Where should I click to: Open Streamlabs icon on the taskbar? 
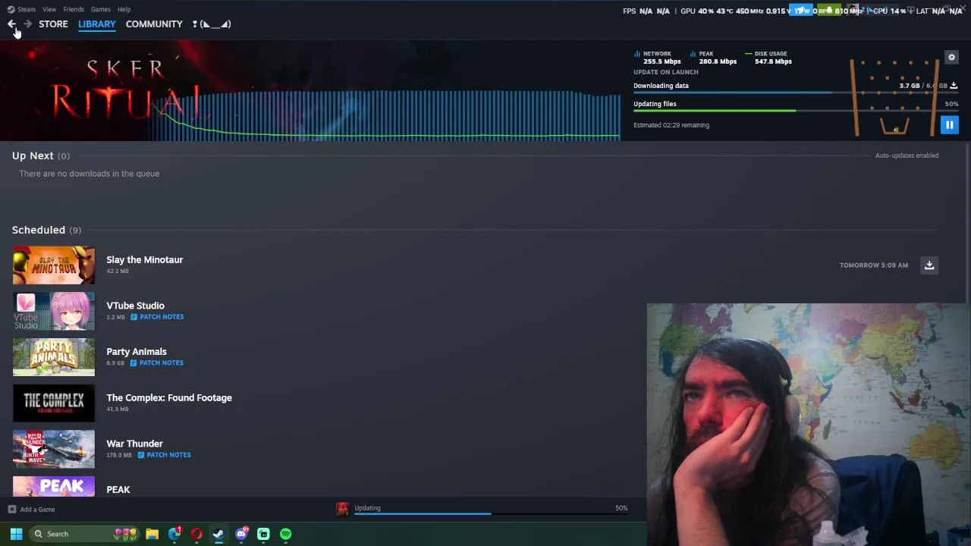[x=263, y=534]
